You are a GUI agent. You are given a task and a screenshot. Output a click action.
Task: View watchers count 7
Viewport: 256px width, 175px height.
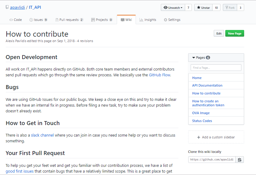coord(188,8)
